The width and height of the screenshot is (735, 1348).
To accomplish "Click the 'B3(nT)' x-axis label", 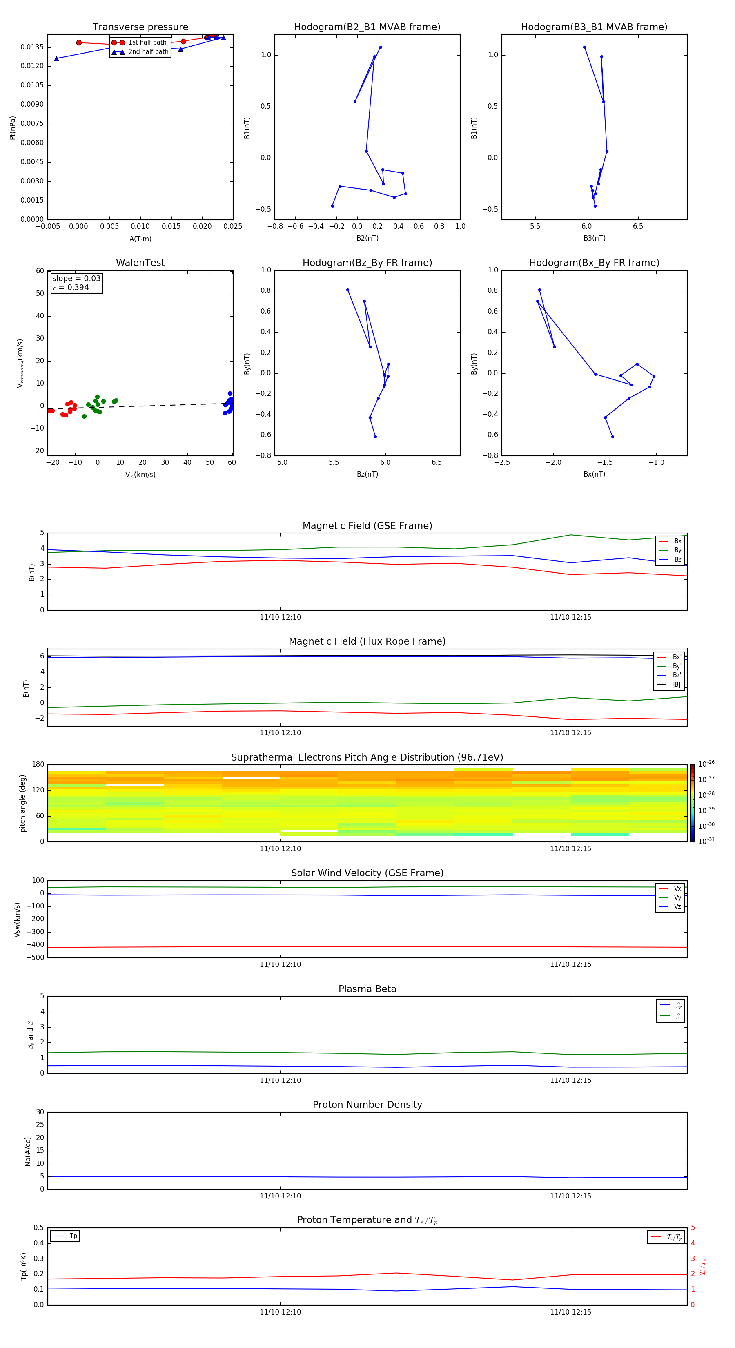I will click(594, 238).
